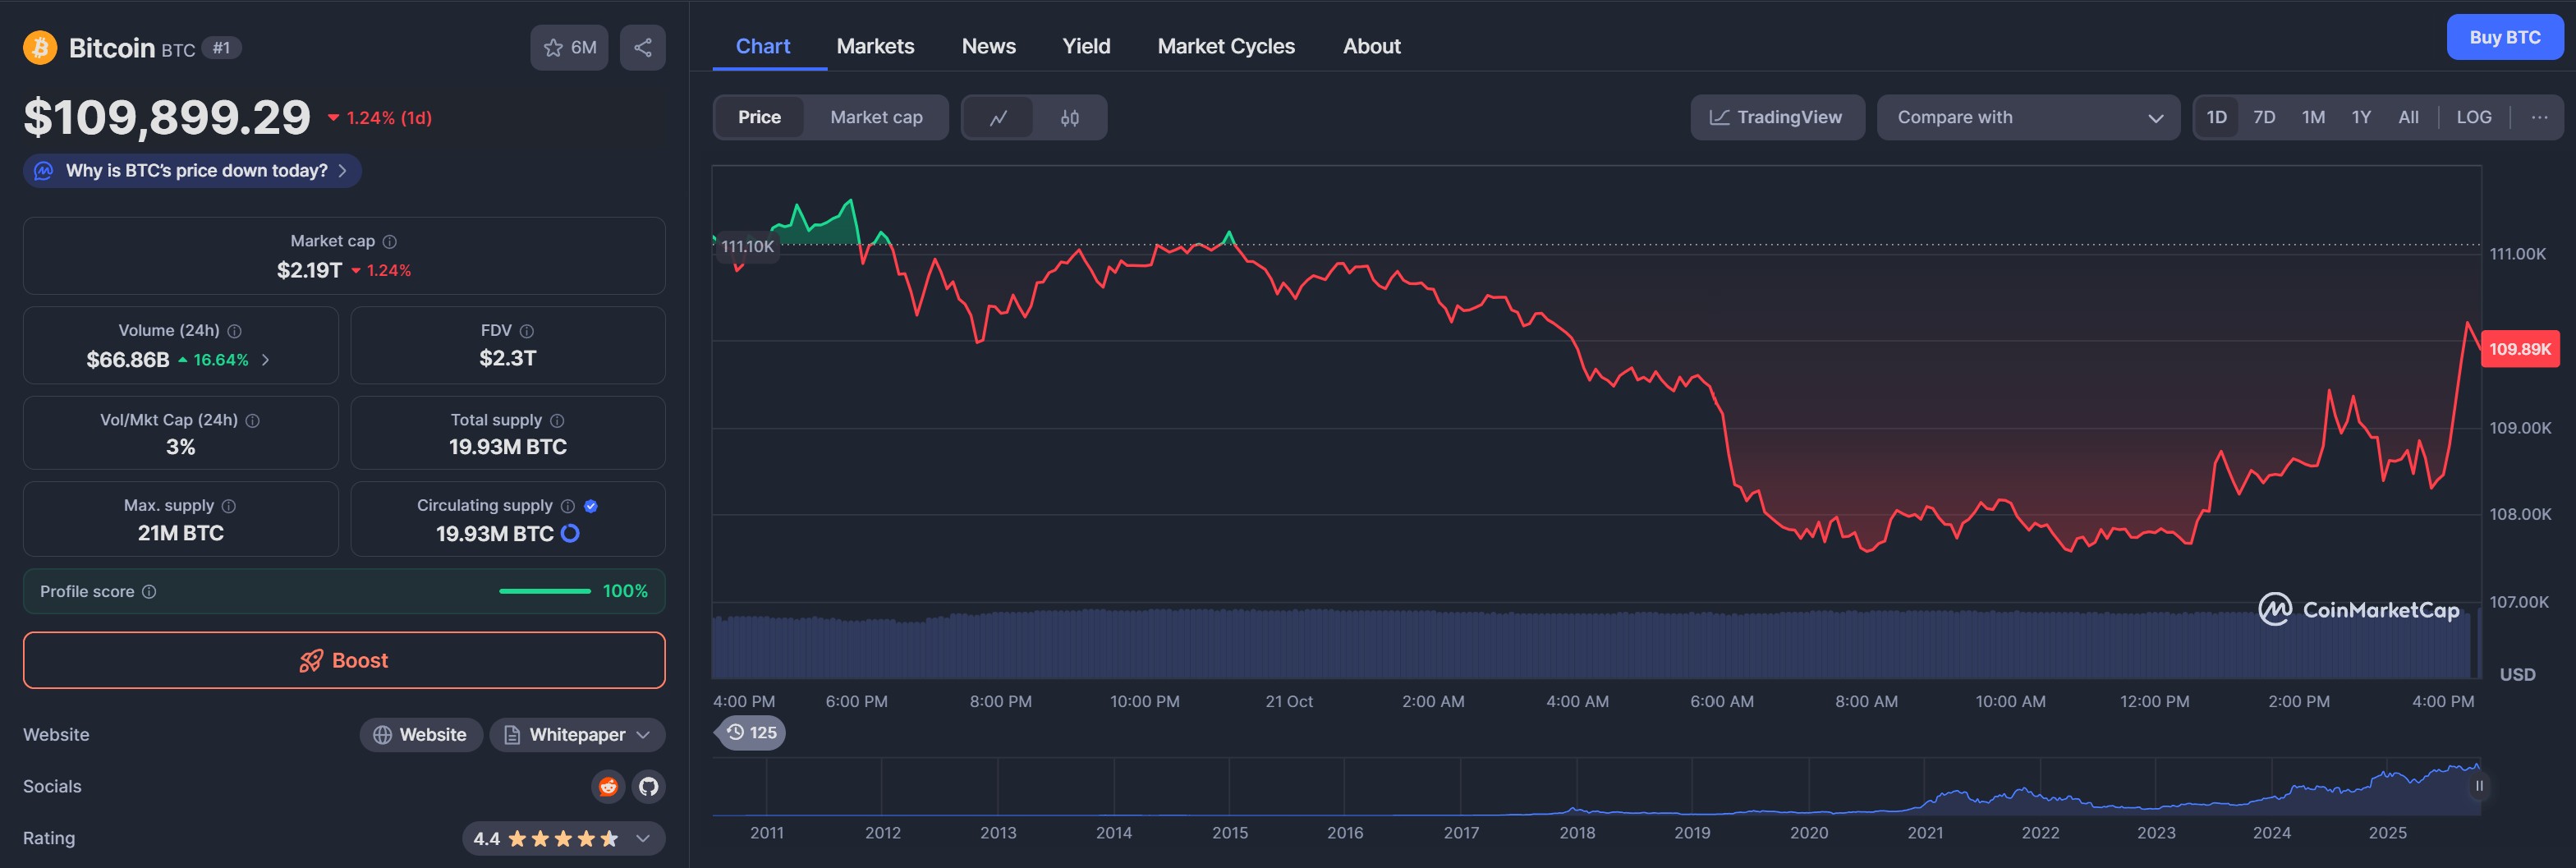Click the Vol/Mkt Cap (24h) info icon
The width and height of the screenshot is (2576, 868).
click(252, 421)
